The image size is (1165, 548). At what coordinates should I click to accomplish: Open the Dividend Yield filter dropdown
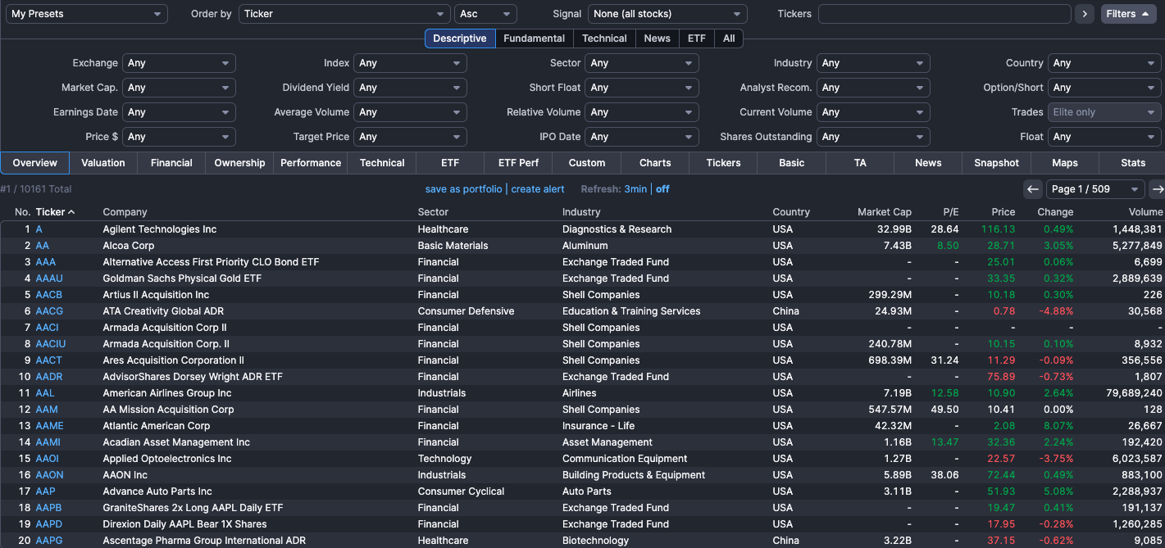point(410,88)
